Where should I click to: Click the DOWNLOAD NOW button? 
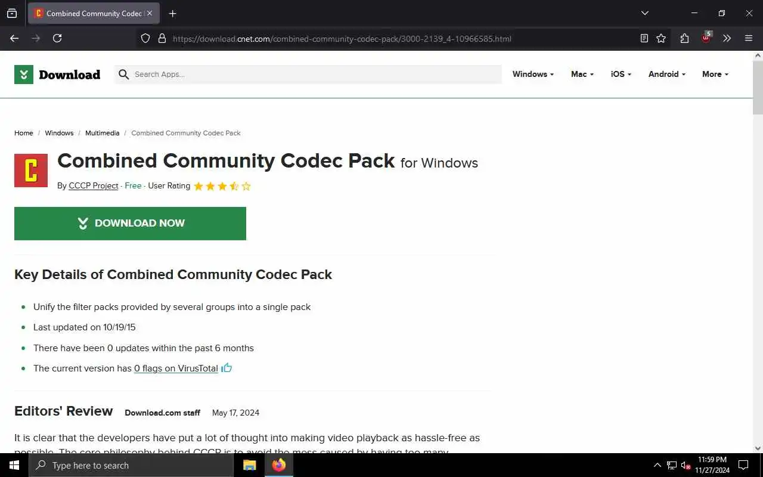click(x=130, y=224)
